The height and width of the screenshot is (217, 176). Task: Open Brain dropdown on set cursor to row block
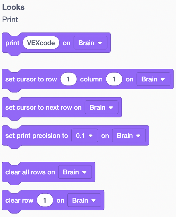point(153,79)
